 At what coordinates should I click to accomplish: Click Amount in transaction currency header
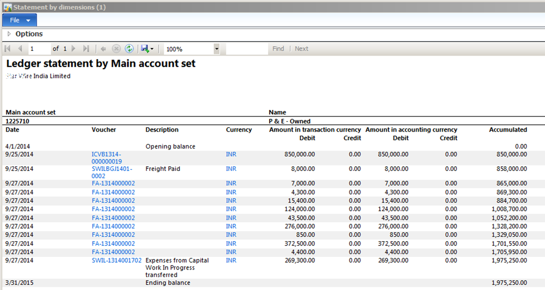[x=315, y=130]
